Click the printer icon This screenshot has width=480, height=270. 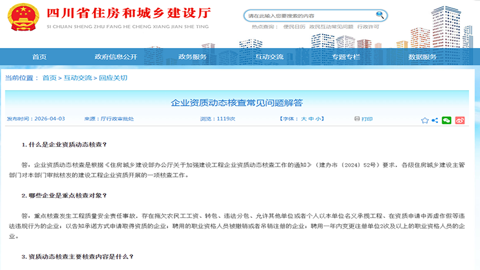[x=358, y=119]
